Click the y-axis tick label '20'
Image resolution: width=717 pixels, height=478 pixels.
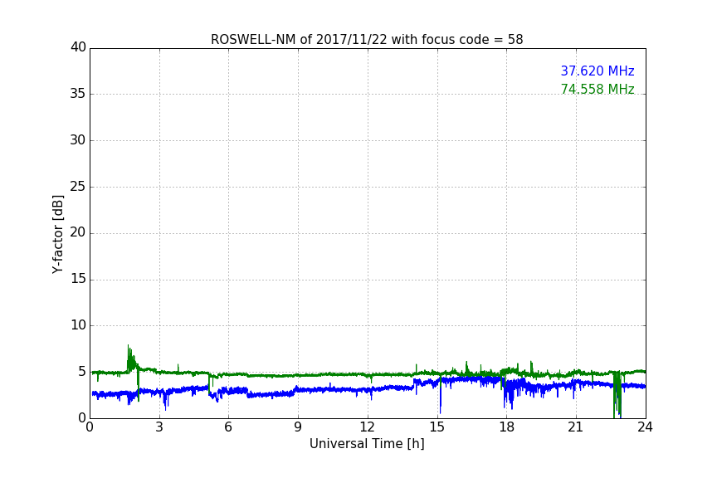(78, 232)
